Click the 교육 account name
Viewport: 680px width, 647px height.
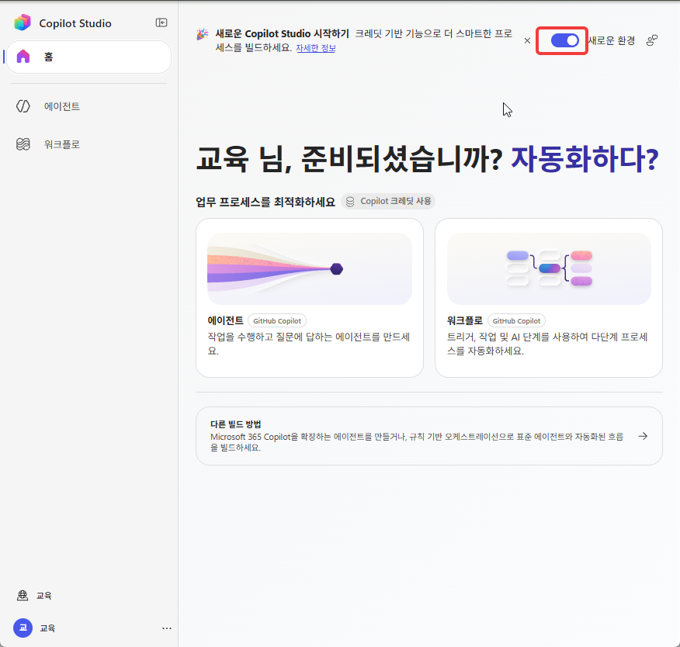tap(47, 628)
